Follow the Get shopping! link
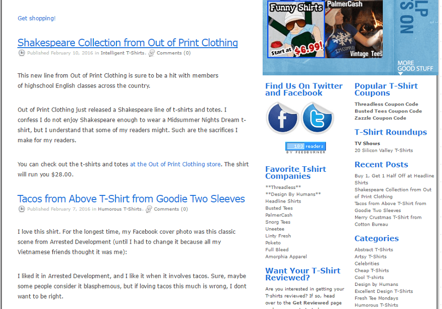Screen dimensions: 442x309 (37, 18)
